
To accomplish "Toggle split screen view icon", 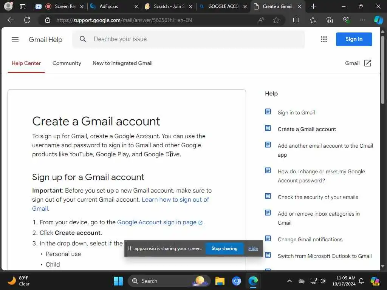I will pos(296,20).
